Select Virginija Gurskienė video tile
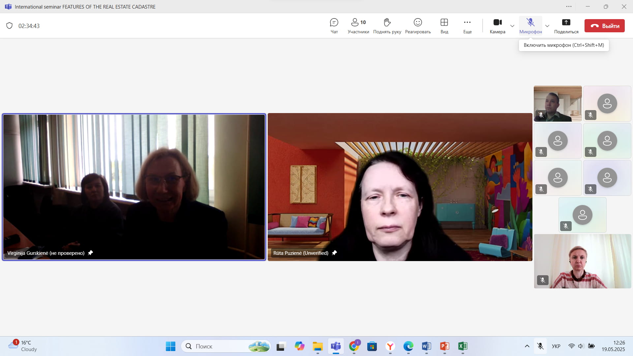The image size is (633, 356). pyautogui.click(x=134, y=187)
